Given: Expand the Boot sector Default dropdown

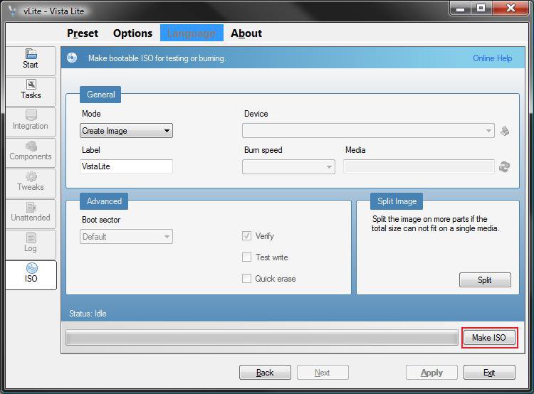Looking at the screenshot, I should click(x=126, y=236).
